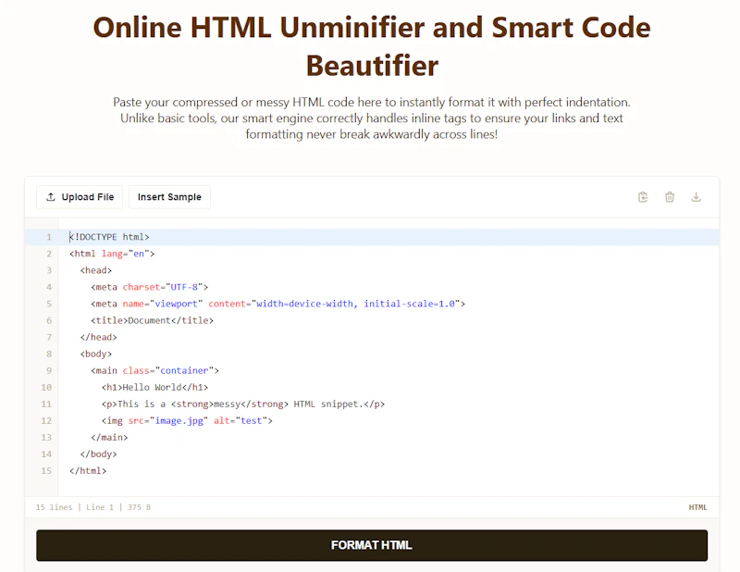Click the FORMAT HTML button
Image resolution: width=740 pixels, height=572 pixels.
coord(372,545)
